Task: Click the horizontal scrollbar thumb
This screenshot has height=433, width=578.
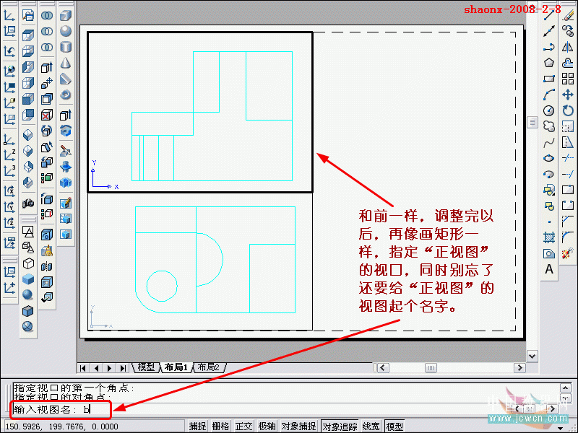Action: coord(431,368)
